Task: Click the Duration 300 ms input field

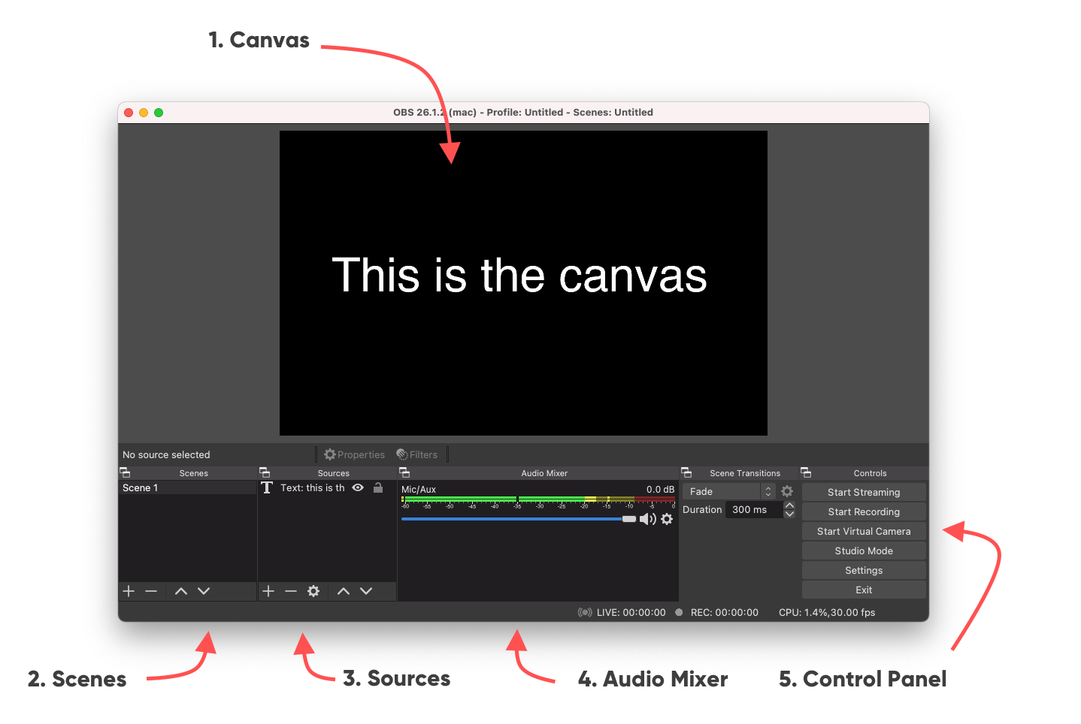Action: pos(752,510)
